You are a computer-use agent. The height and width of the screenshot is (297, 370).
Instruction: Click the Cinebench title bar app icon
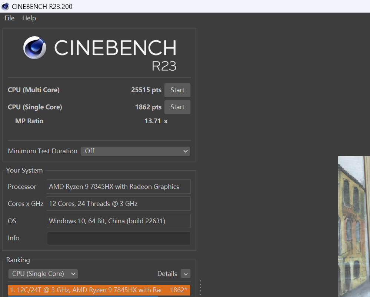[x=5, y=6]
